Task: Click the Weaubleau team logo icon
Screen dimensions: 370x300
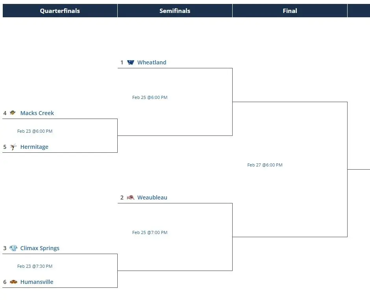Action: point(131,198)
